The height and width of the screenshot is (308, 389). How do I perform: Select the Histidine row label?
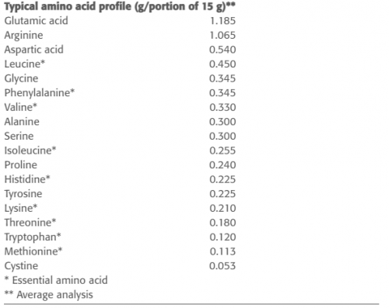click(27, 179)
